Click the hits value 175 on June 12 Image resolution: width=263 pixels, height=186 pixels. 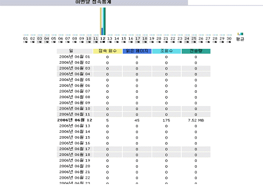tap(166, 120)
